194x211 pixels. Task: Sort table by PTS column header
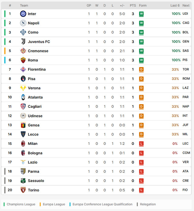point(133,5)
